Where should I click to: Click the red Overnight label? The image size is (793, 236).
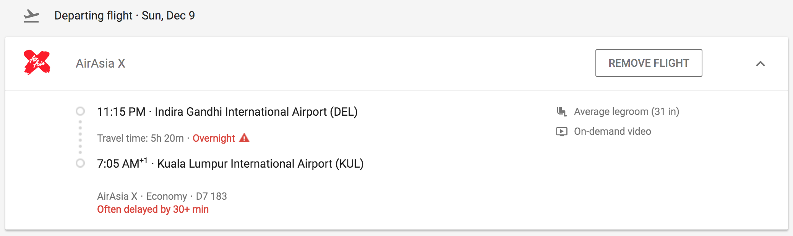[214, 138]
